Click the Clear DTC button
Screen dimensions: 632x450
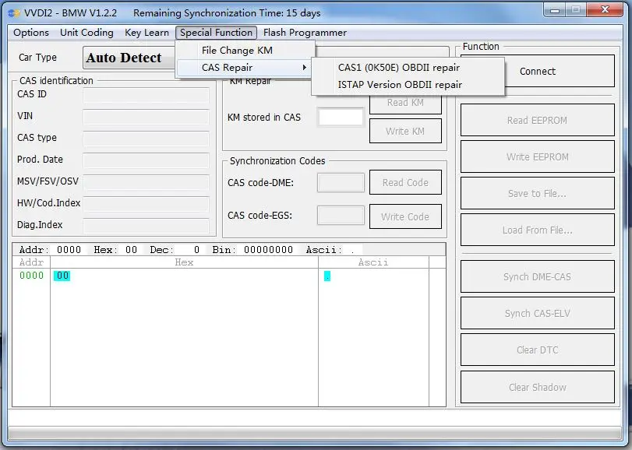coord(537,350)
